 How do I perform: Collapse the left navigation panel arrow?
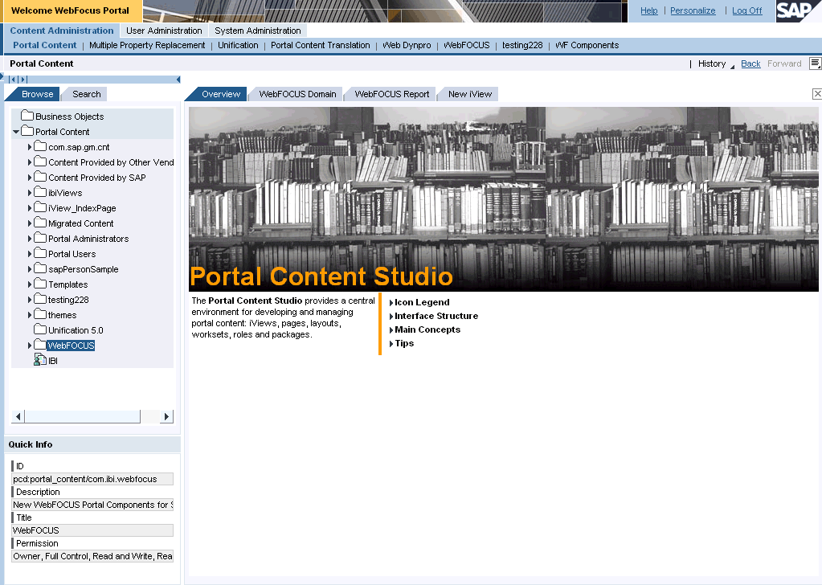pos(178,79)
